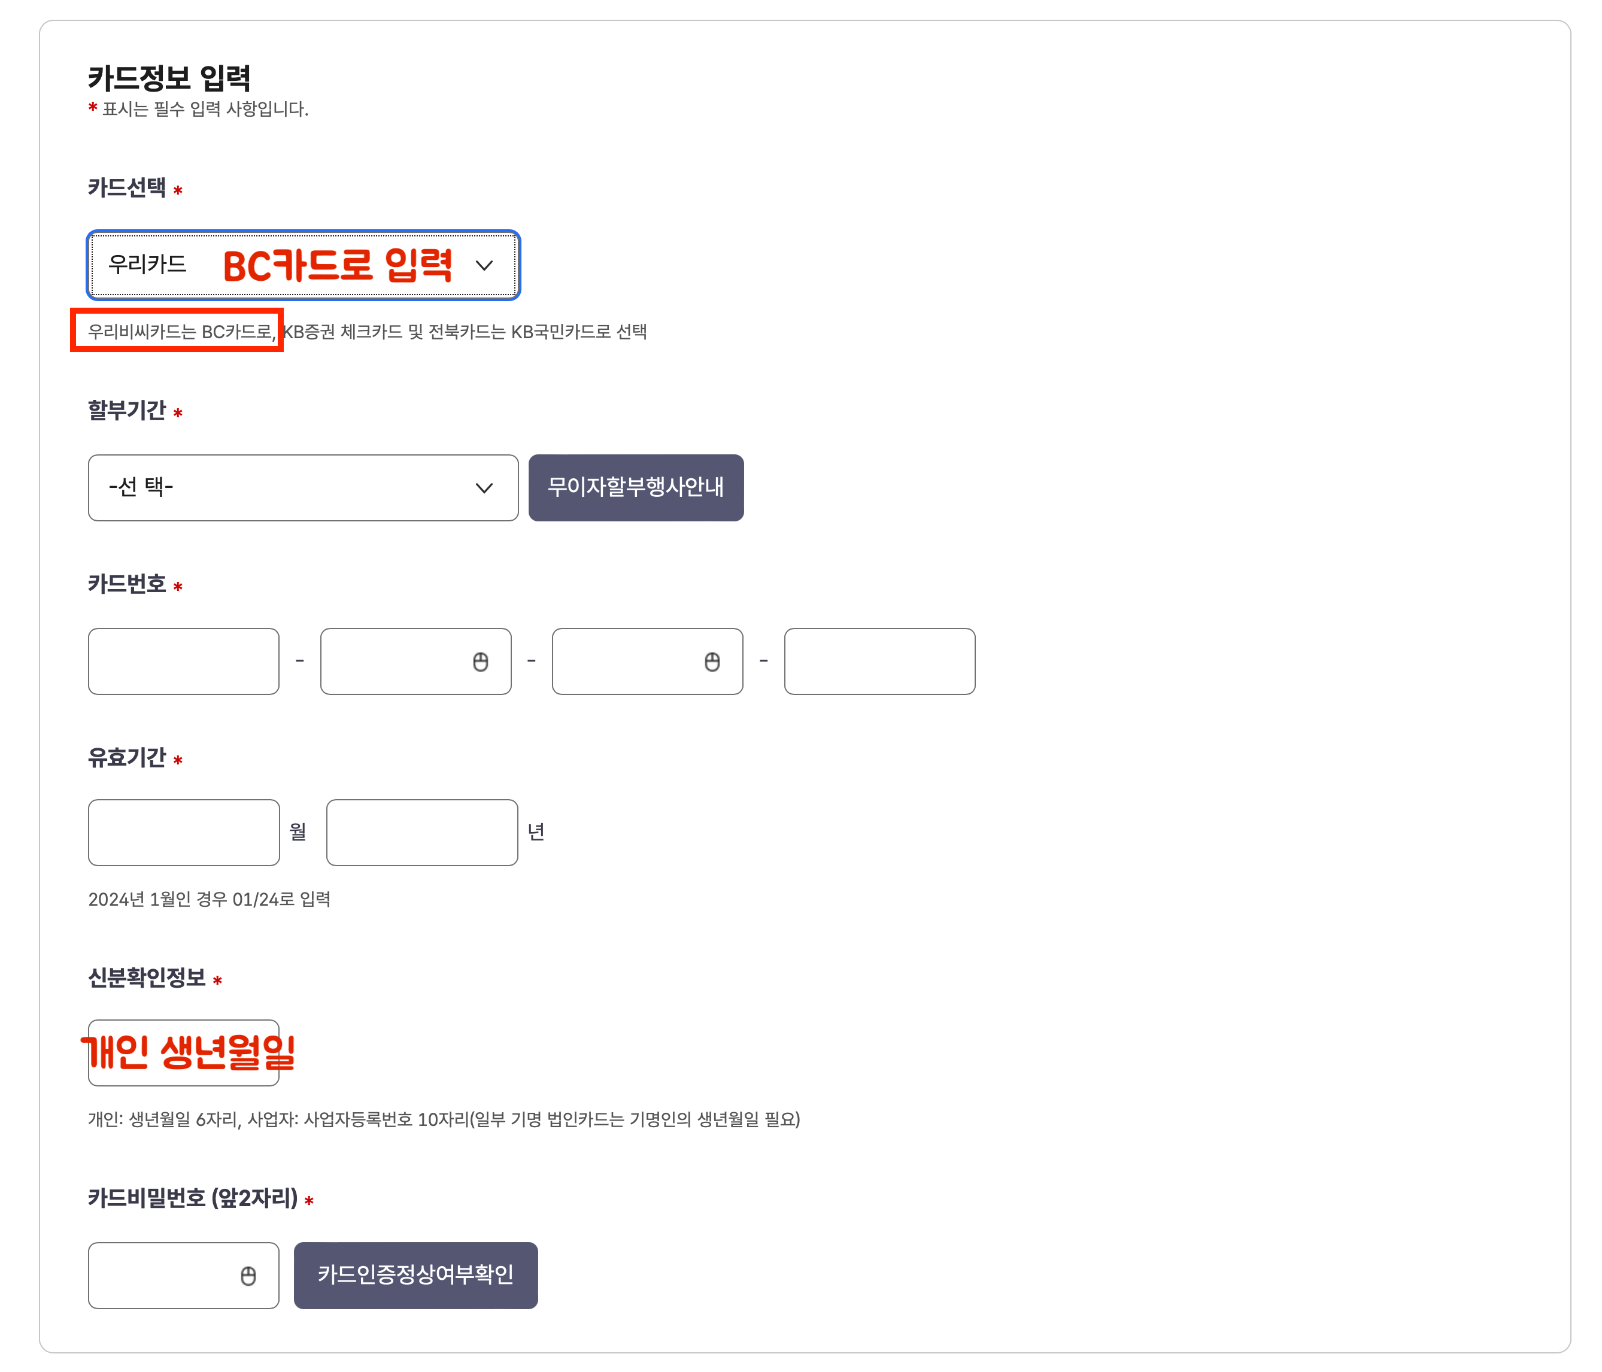The width and height of the screenshot is (1602, 1372).
Task: Click the 카드인증정상여부확인 verification button
Action: pyautogui.click(x=416, y=1276)
